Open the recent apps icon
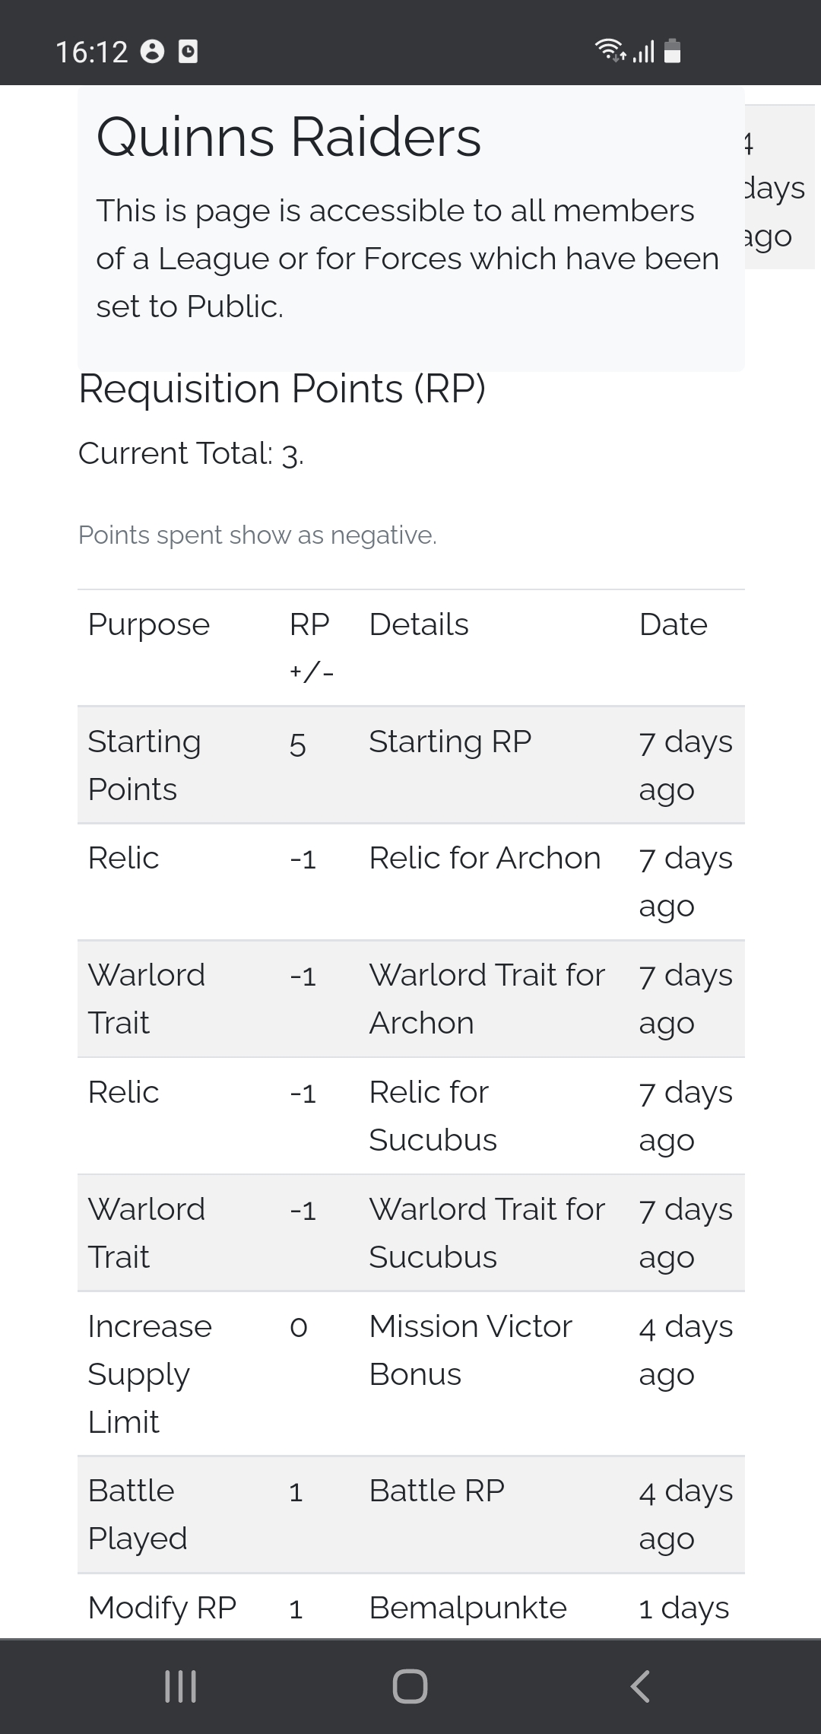This screenshot has height=1734, width=821. click(x=181, y=1686)
